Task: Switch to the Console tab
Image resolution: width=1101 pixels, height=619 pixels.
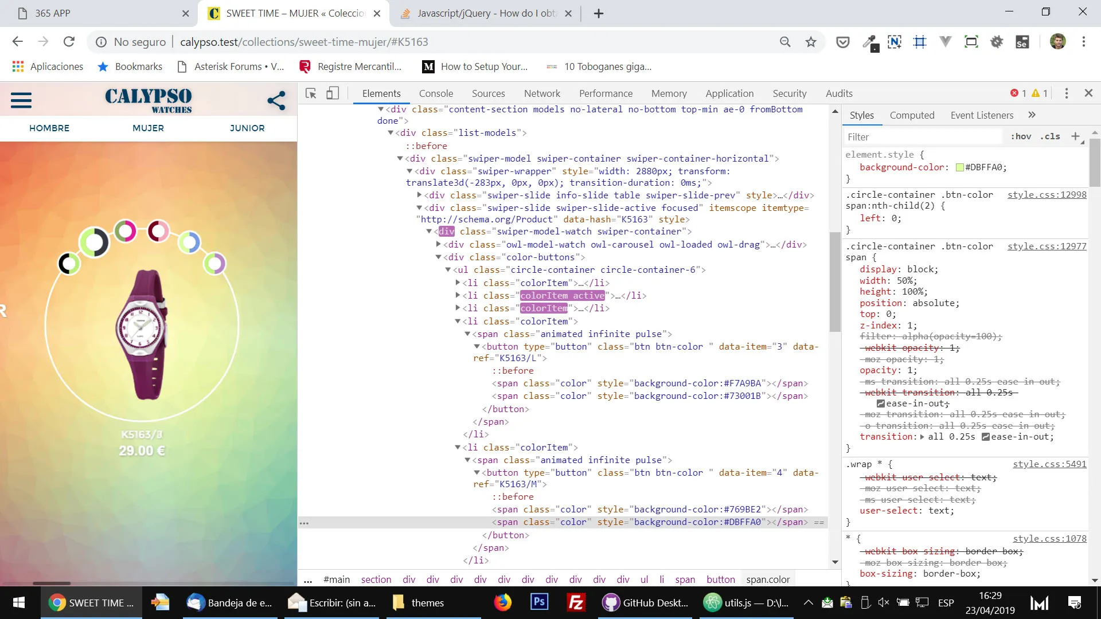Action: (x=436, y=93)
